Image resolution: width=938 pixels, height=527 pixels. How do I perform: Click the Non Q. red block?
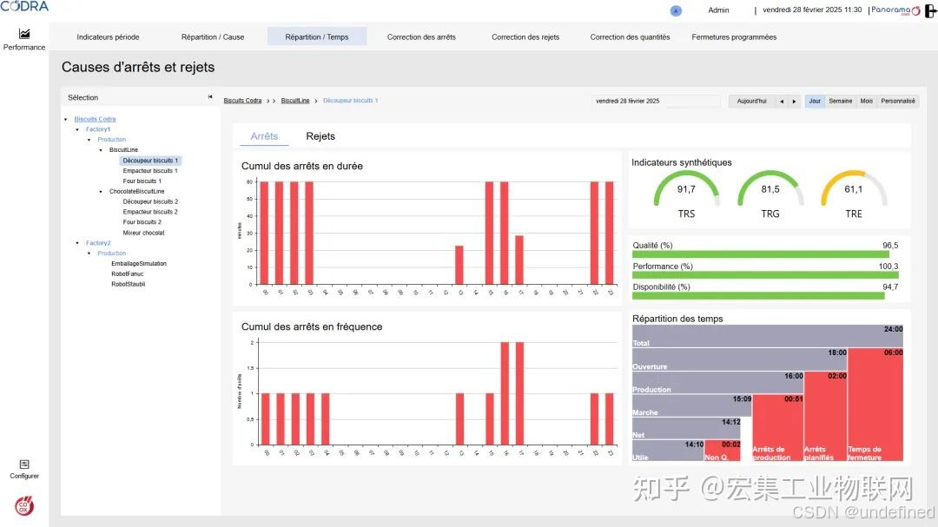[x=722, y=451]
